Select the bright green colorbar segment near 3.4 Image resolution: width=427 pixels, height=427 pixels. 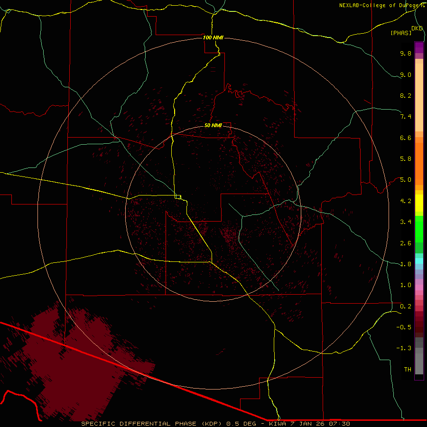(419, 229)
